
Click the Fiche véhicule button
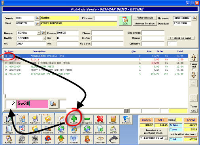(145, 18)
